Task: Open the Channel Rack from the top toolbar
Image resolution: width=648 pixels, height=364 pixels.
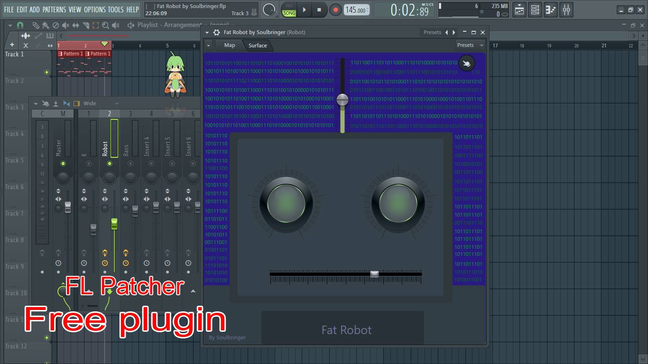Action: (535, 9)
